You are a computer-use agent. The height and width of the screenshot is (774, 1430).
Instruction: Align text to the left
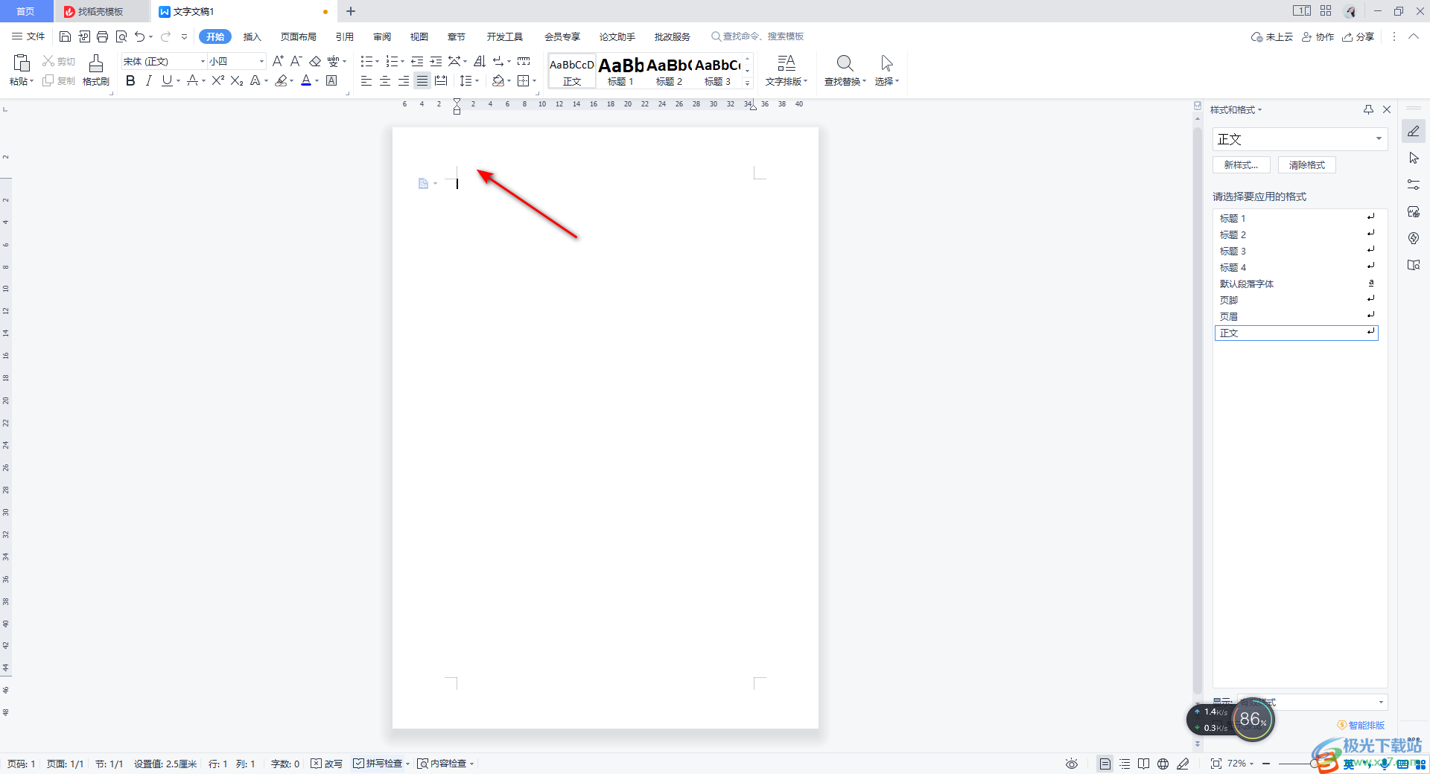pyautogui.click(x=366, y=80)
